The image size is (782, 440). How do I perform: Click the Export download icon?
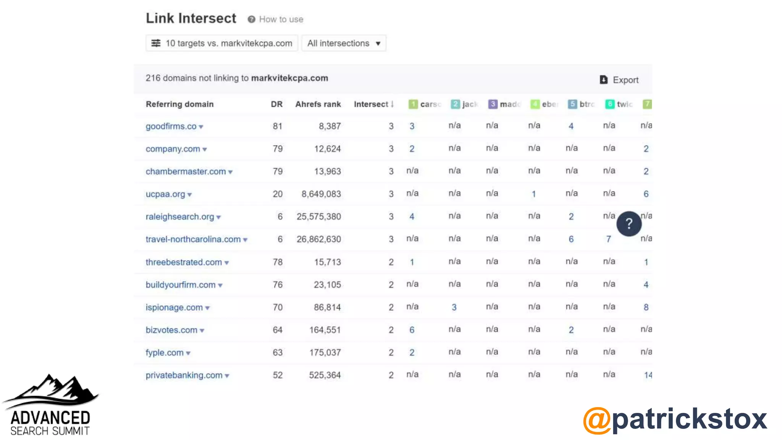click(x=603, y=80)
